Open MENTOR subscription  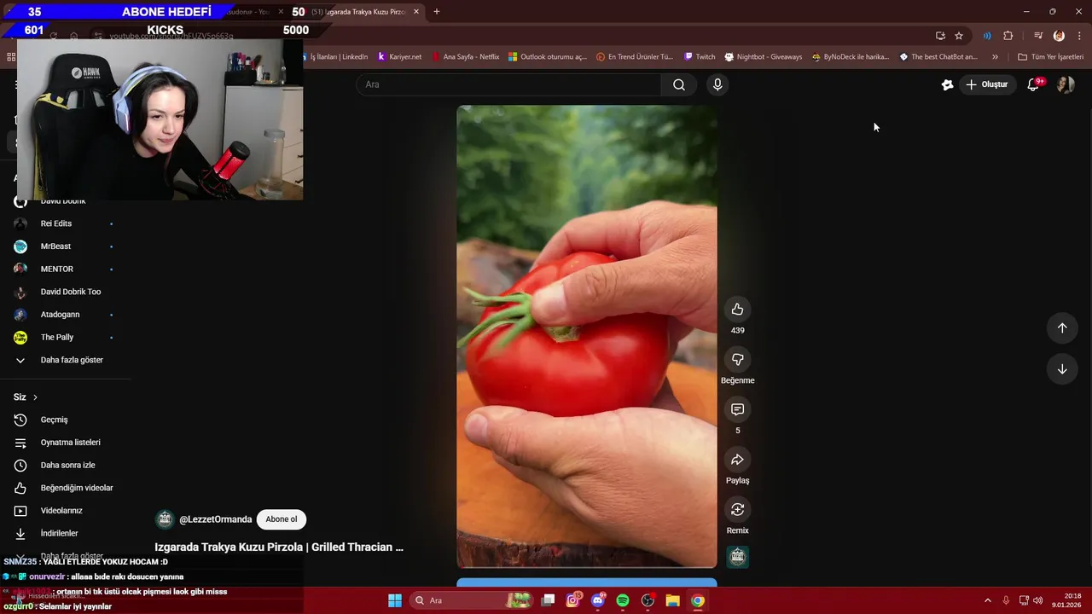coord(56,269)
